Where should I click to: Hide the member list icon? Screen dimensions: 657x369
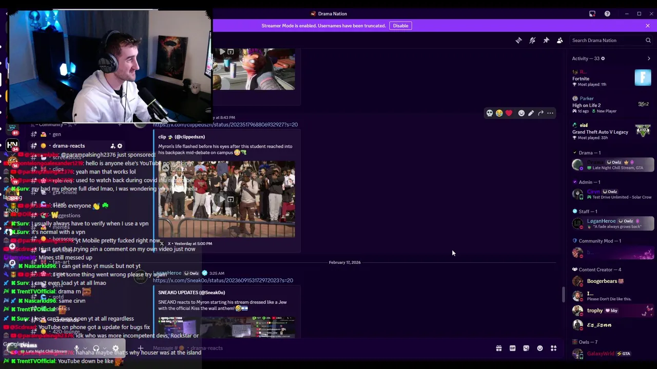[x=560, y=40]
